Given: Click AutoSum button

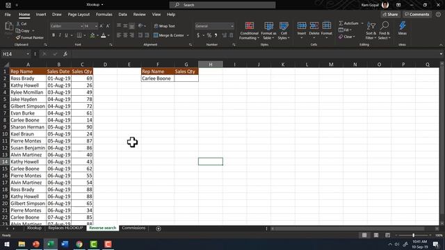Looking at the screenshot, I should [349, 23].
